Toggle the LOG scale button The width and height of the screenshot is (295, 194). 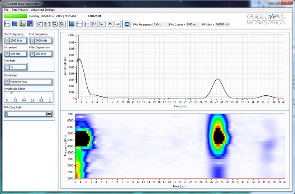[x=118, y=24]
